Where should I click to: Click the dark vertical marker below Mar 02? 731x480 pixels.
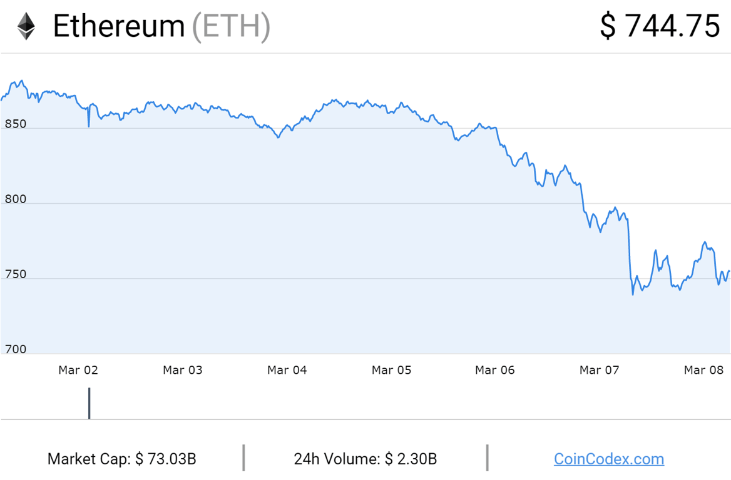[x=89, y=403]
